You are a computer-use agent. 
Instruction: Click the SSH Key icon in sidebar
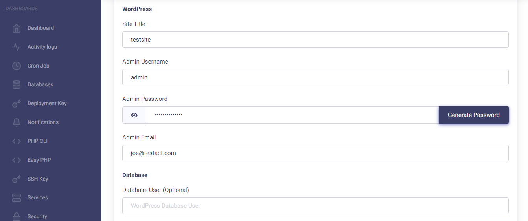17,179
